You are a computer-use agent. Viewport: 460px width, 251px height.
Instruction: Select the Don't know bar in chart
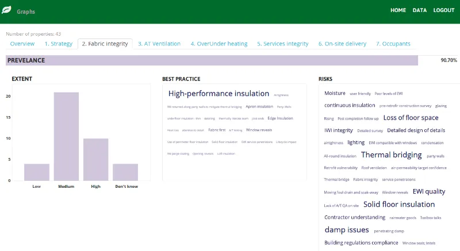point(125,172)
